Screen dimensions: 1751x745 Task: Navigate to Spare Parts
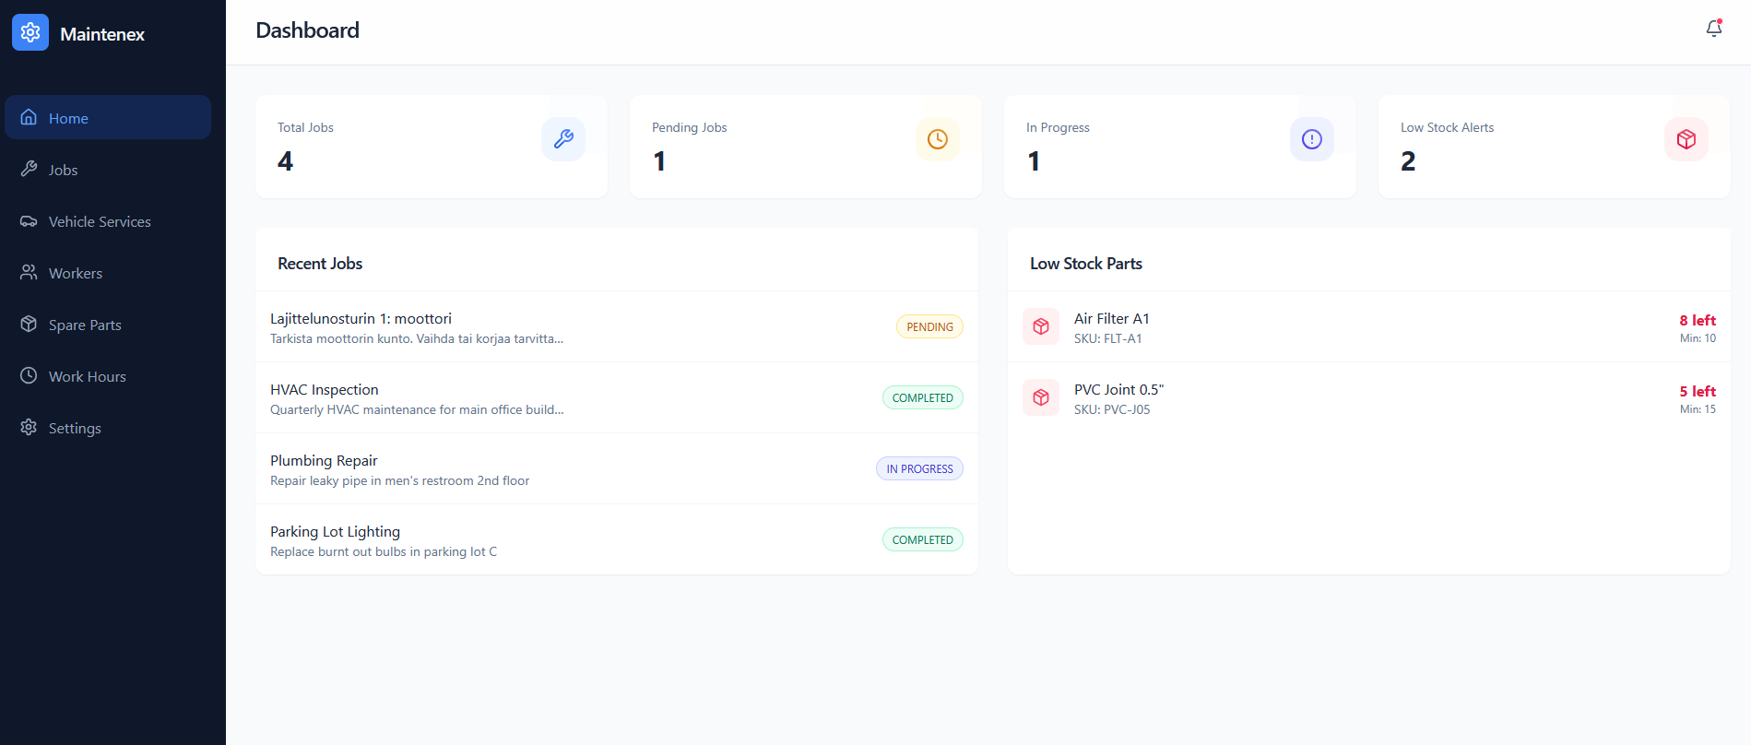tap(85, 325)
